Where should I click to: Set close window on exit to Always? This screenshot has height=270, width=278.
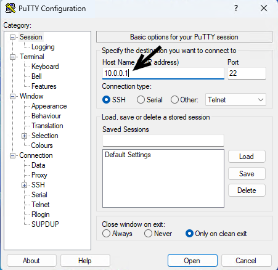click(x=106, y=234)
